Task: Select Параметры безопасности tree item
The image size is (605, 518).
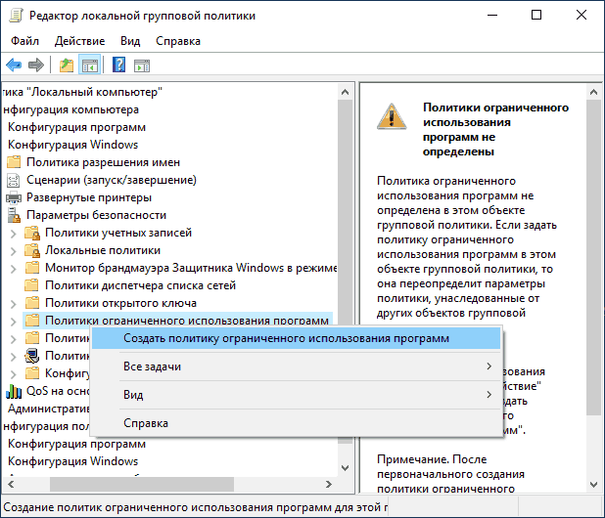Action: tap(96, 215)
